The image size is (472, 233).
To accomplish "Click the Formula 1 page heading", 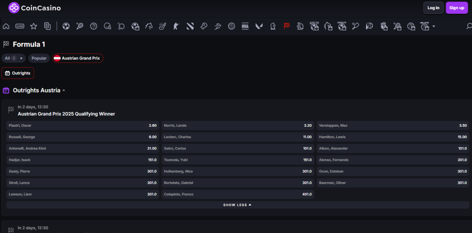I will [29, 45].
